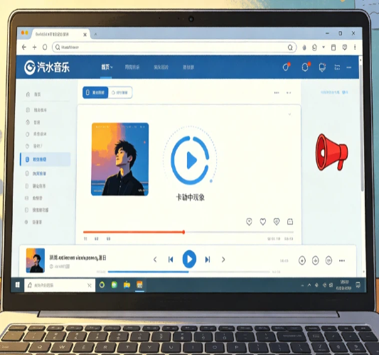Start playback with the large circular play button

click(x=190, y=160)
